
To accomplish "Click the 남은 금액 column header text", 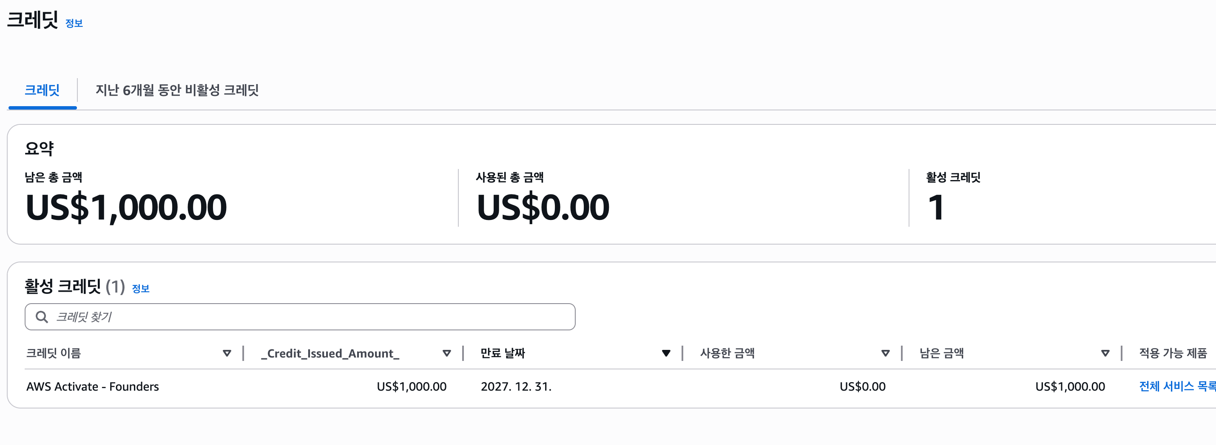I will click(x=942, y=353).
